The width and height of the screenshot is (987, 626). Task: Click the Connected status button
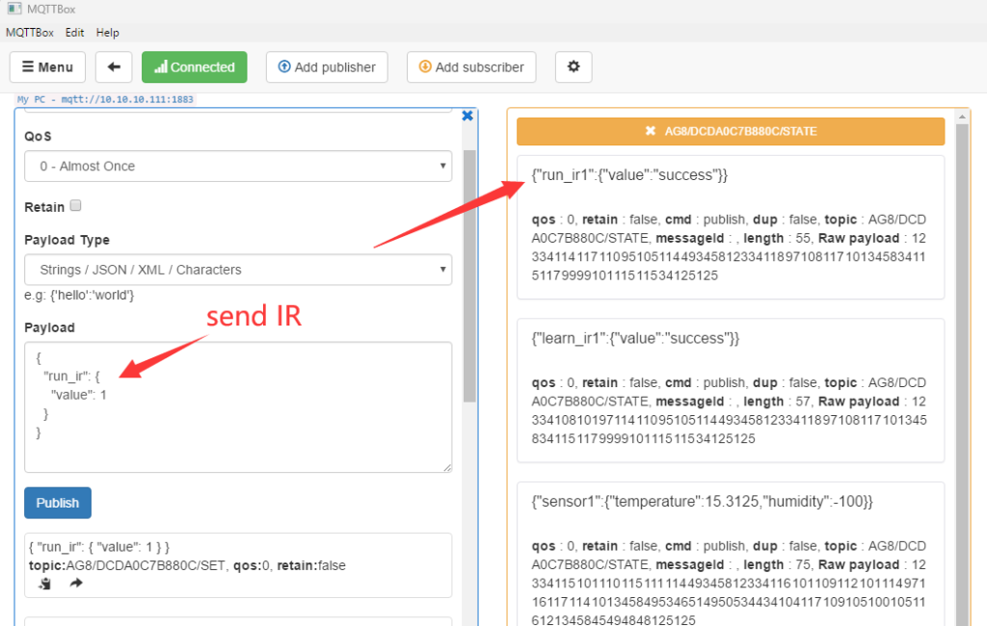pos(194,67)
